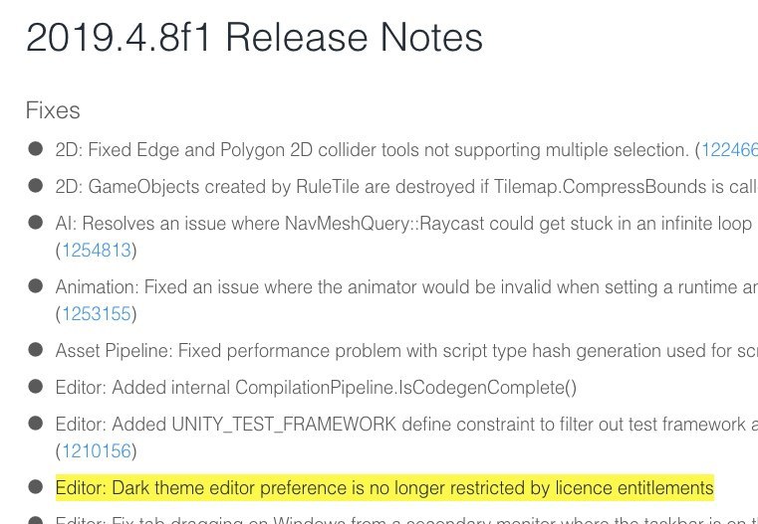Image resolution: width=758 pixels, height=524 pixels.
Task: Click the highlighted Dark theme editor preference text
Action: click(384, 488)
